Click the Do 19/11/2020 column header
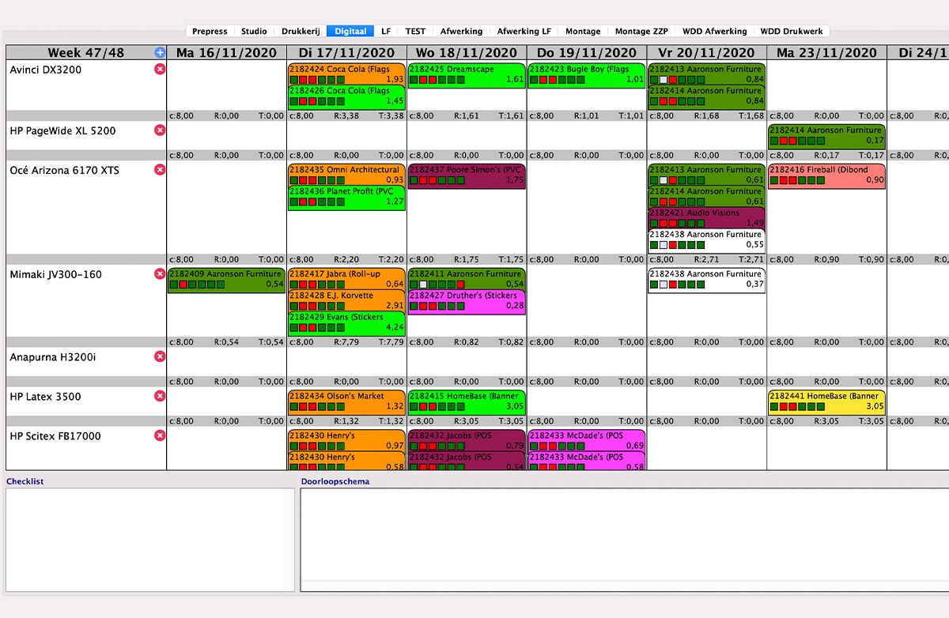Screen dimensions: 949x618 (x=587, y=53)
